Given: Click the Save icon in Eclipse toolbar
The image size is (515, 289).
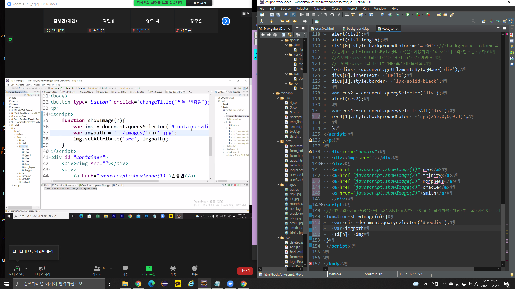Looking at the screenshot, I should [x=272, y=15].
